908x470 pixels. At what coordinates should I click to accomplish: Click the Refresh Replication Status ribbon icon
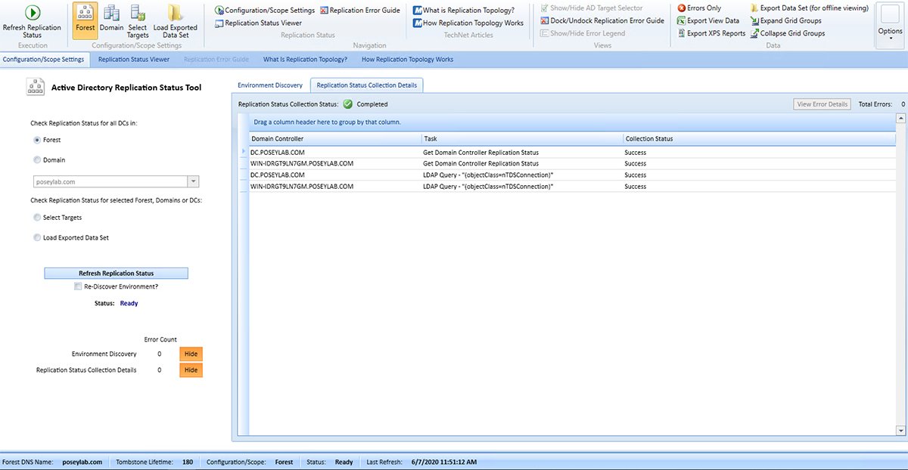(x=33, y=14)
